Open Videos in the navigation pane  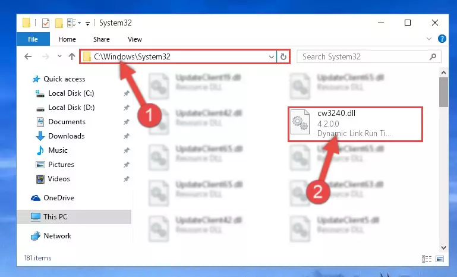coord(53,179)
